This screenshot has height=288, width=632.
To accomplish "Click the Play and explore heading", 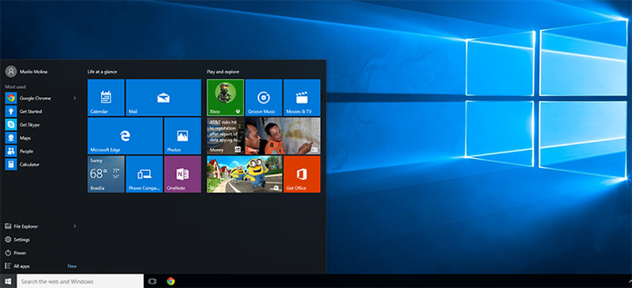I will pos(223,72).
